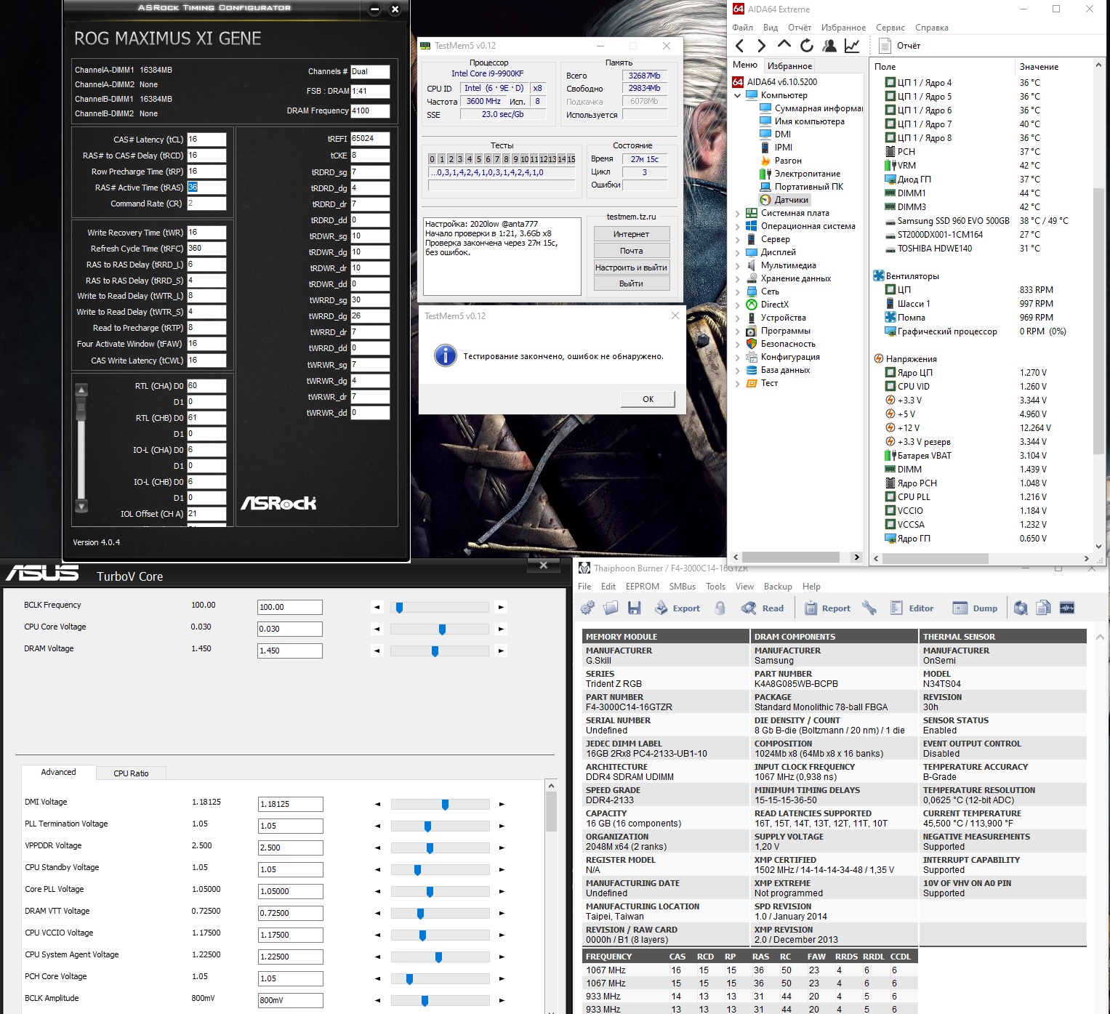
Task: Open the Сервис menu in AIDA64
Action: tap(890, 28)
